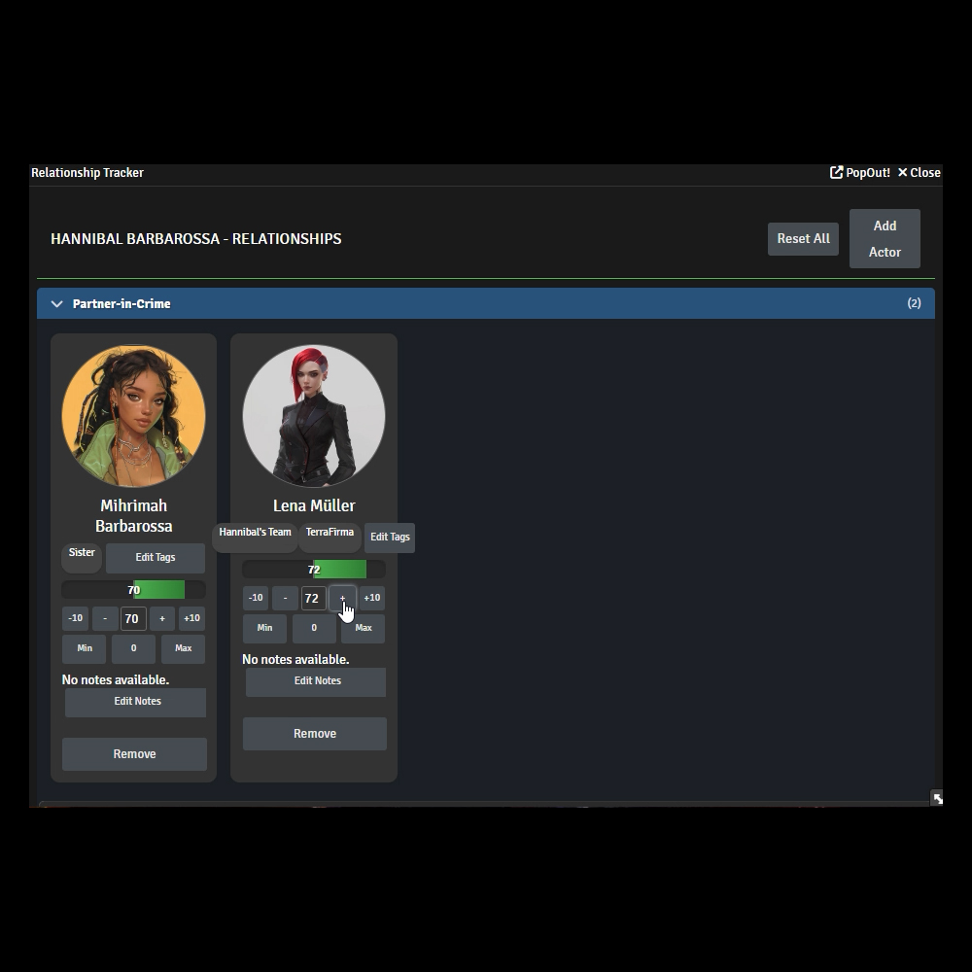Set Mihrimah's score to Min

[x=85, y=648]
